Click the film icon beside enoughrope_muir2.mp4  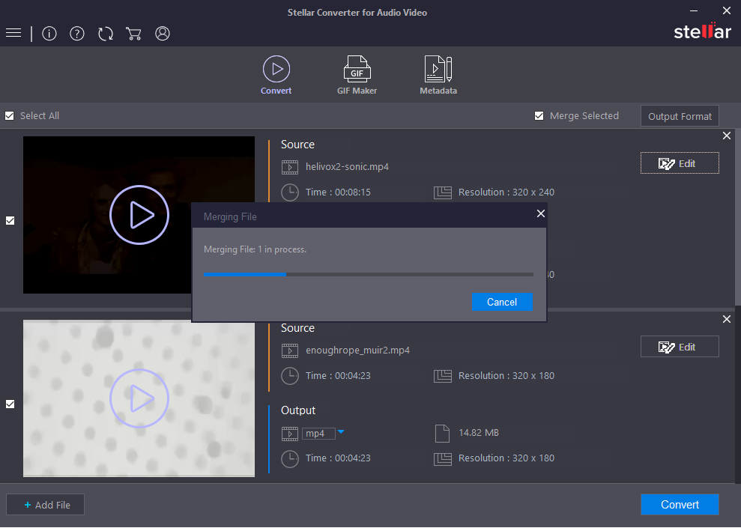tap(290, 351)
